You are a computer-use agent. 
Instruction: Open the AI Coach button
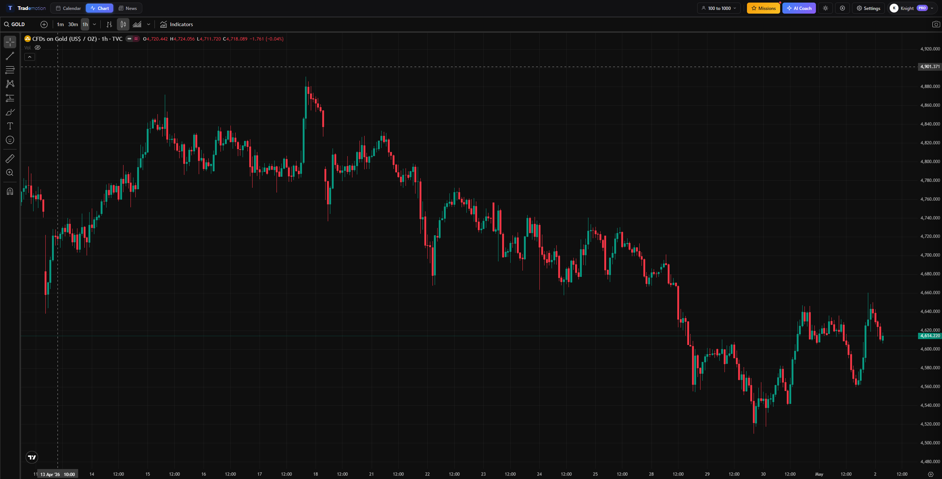799,8
